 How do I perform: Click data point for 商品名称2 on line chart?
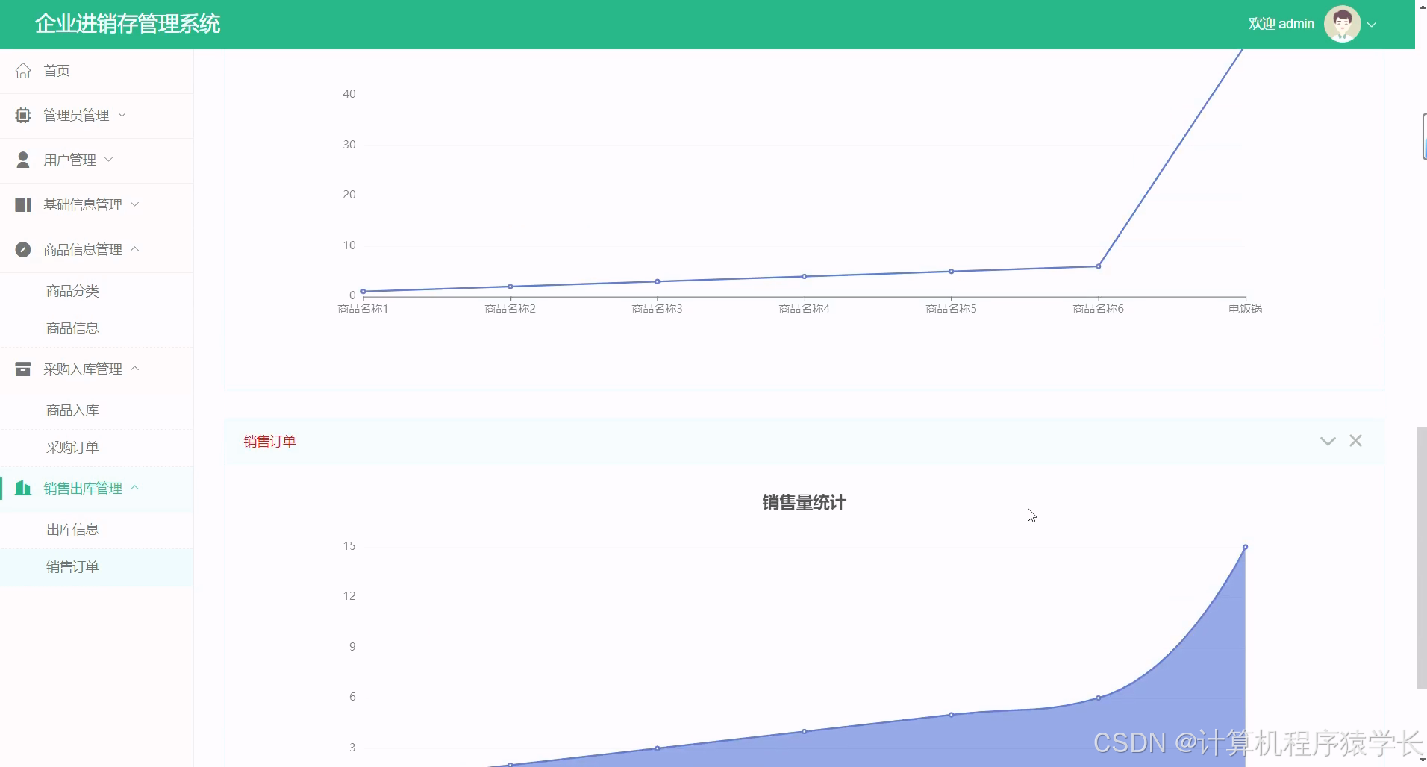pyautogui.click(x=510, y=287)
